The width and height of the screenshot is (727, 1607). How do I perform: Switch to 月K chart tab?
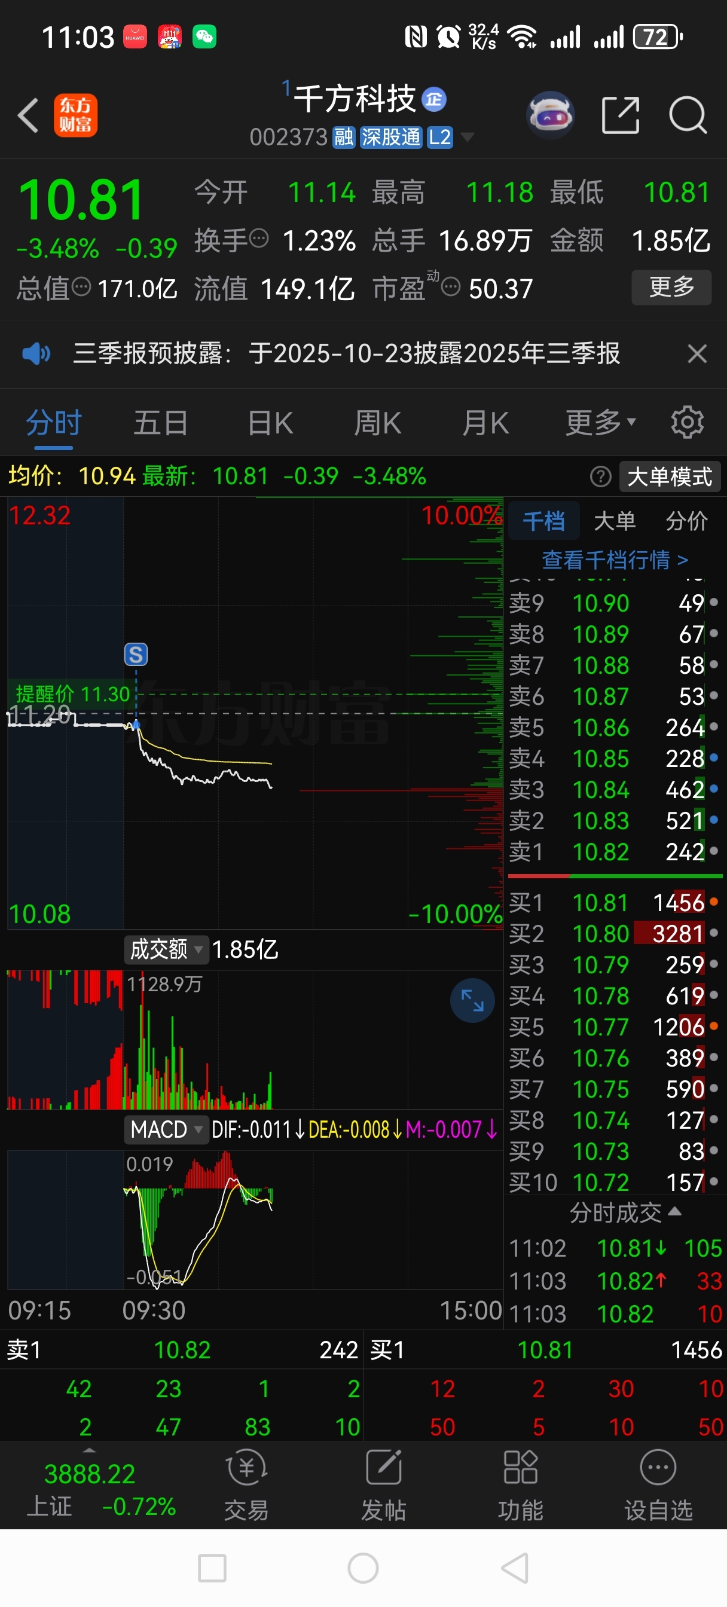coord(485,424)
